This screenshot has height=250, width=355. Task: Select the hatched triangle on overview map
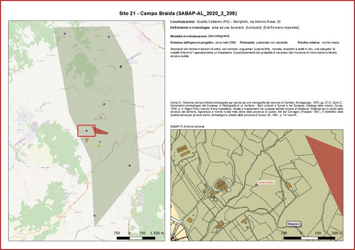coord(153,151)
